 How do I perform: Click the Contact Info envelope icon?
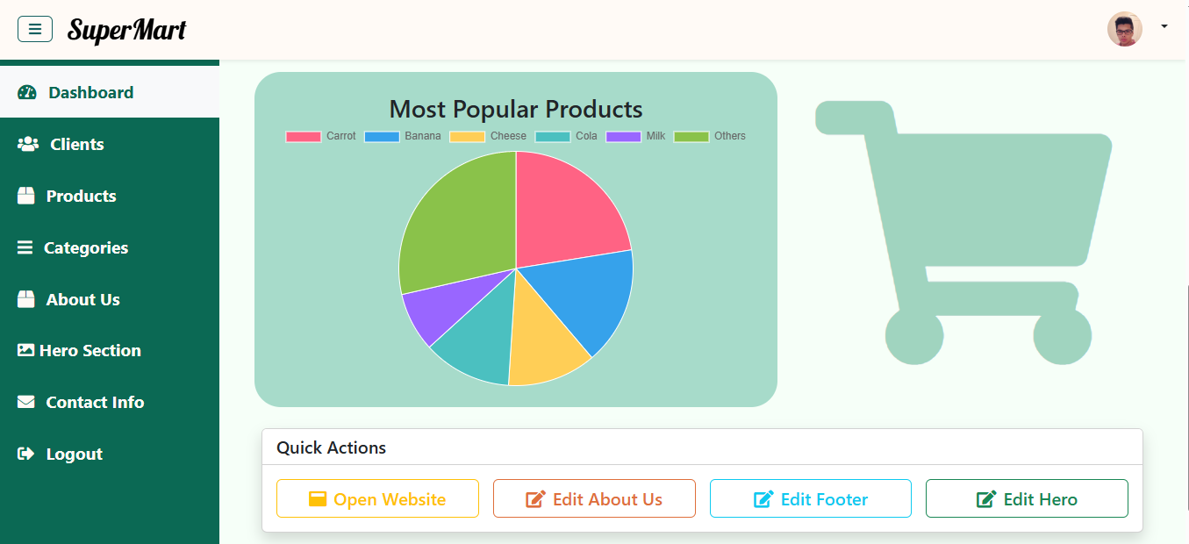coord(26,402)
